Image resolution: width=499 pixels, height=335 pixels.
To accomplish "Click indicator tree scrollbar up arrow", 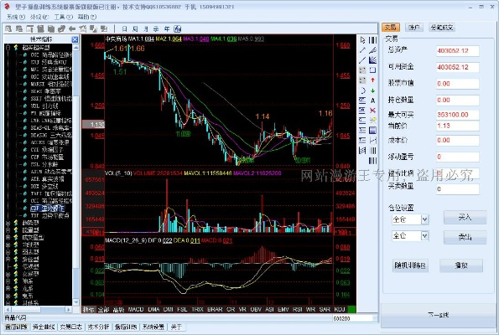I will [75, 48].
